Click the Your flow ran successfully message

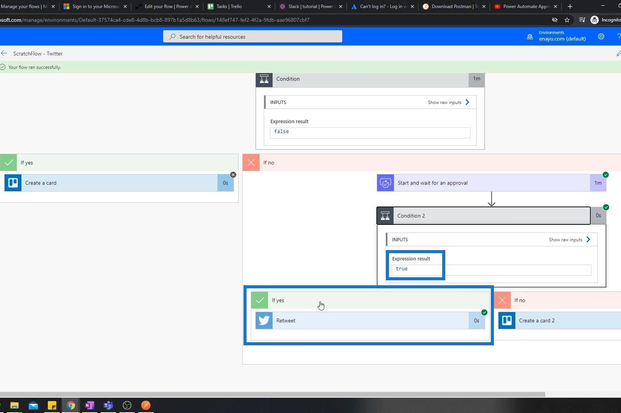tap(34, 67)
